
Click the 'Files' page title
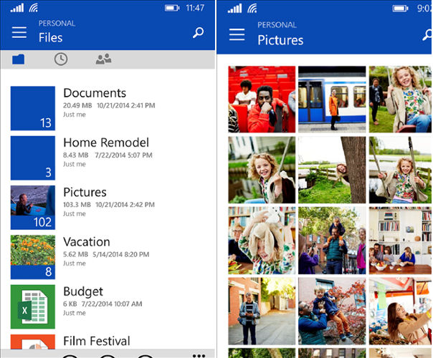(50, 37)
